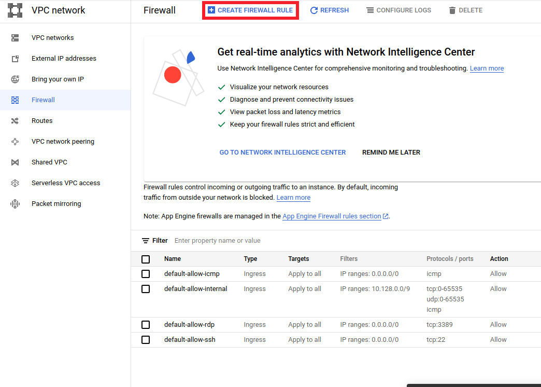The height and width of the screenshot is (387, 541).
Task: Open the App Engine Firewall rules section link
Action: (x=332, y=216)
